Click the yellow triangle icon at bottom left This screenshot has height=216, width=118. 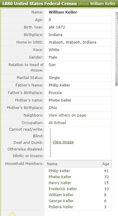(x=12, y=214)
